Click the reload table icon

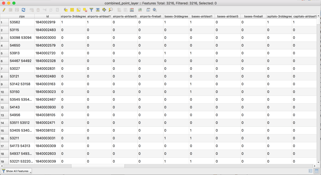(x=24, y=10)
